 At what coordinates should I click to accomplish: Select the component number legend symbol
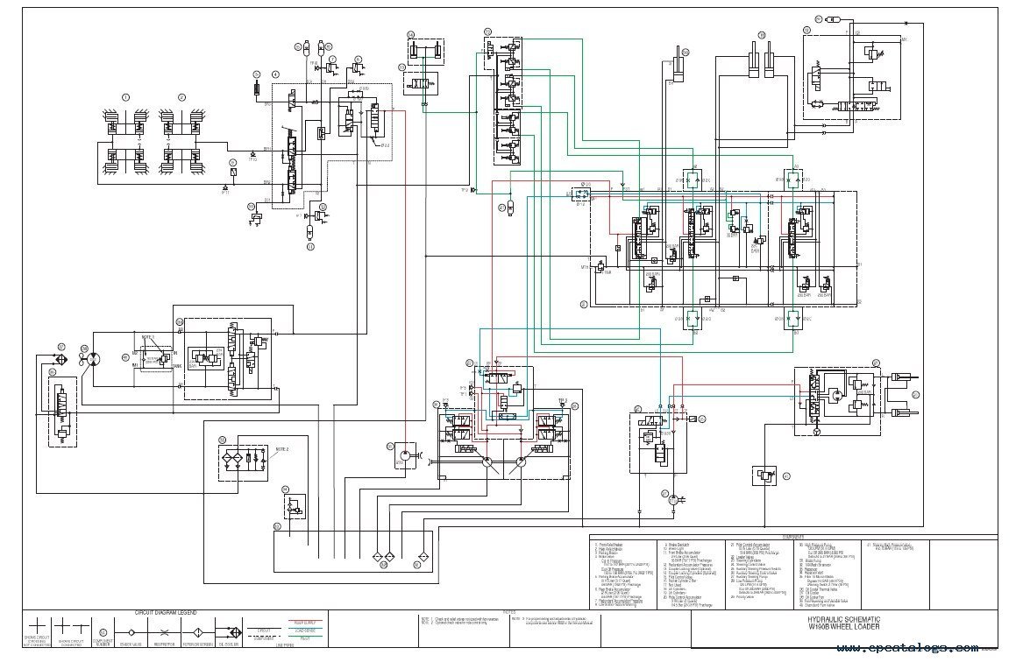(103, 632)
